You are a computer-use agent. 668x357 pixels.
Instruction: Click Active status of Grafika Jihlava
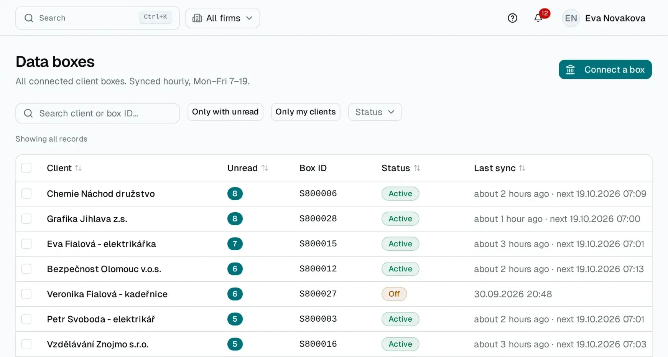[400, 219]
